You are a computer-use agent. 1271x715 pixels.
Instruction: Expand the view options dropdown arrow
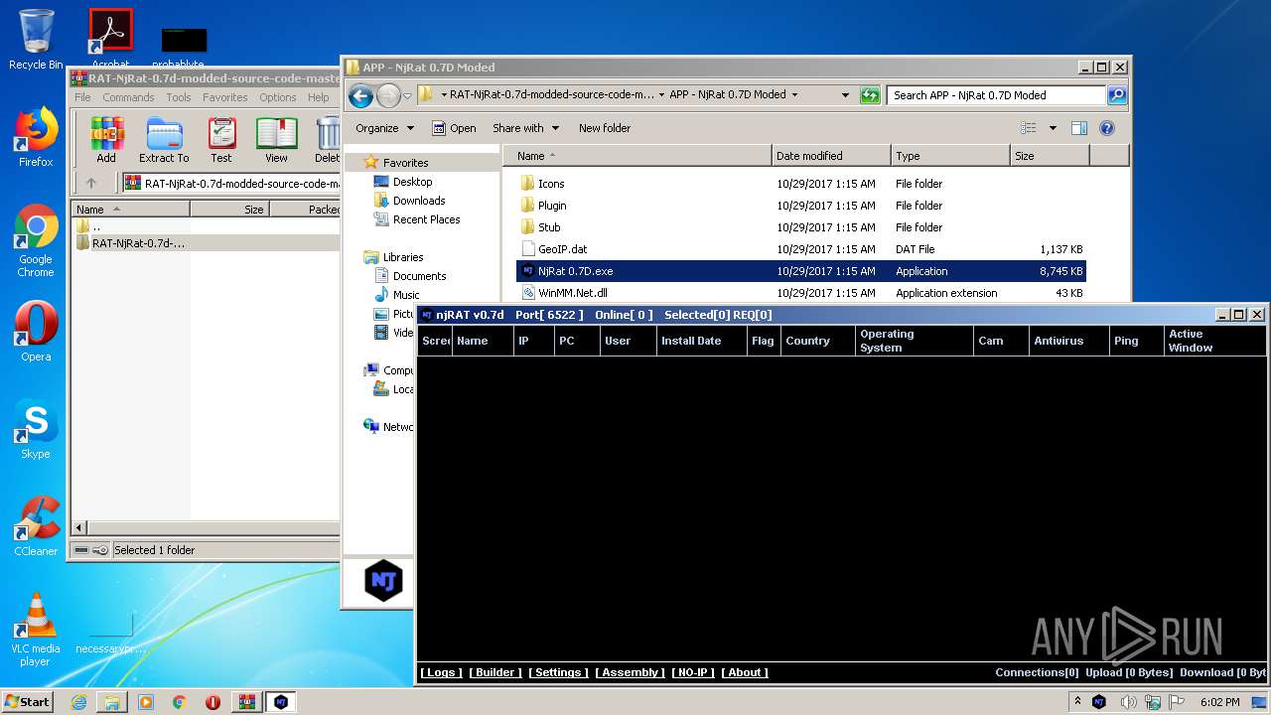click(x=1053, y=128)
